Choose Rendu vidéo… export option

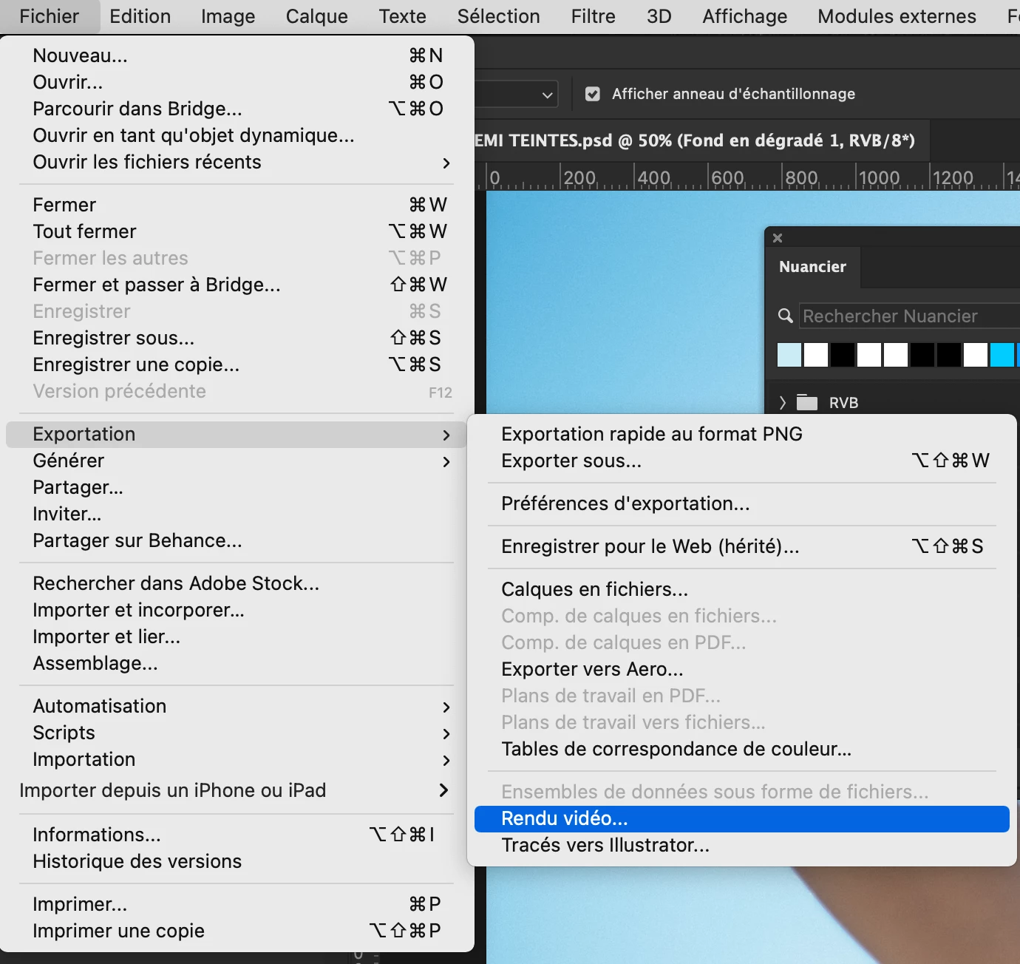pos(742,818)
